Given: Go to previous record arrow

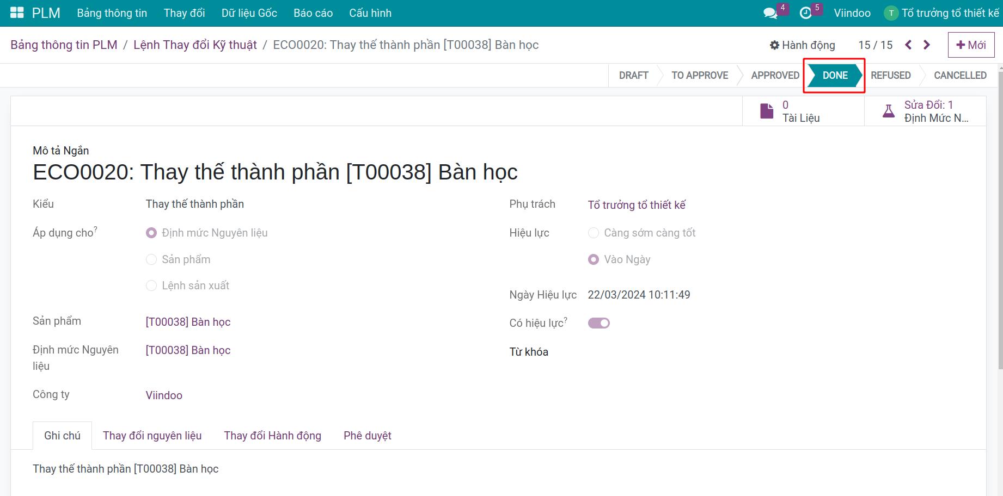Looking at the screenshot, I should click(908, 45).
